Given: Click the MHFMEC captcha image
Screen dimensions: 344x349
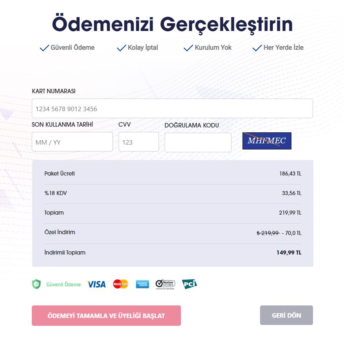Looking at the screenshot, I should [x=267, y=141].
